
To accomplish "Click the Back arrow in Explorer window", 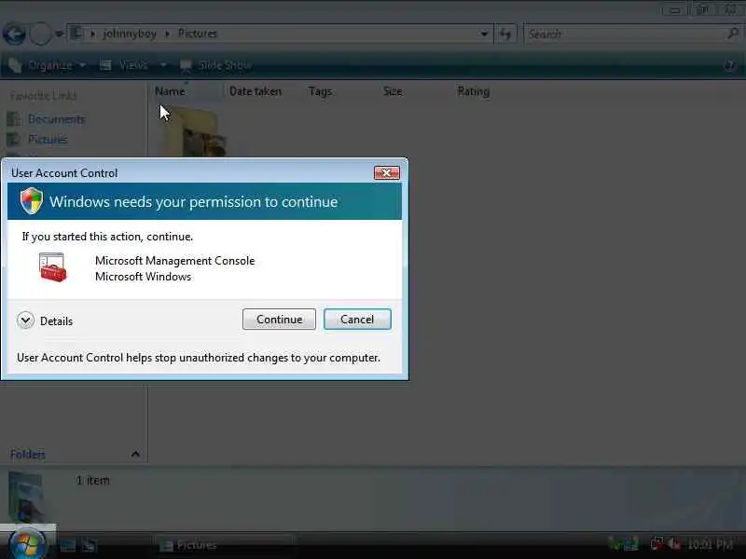I will [14, 34].
